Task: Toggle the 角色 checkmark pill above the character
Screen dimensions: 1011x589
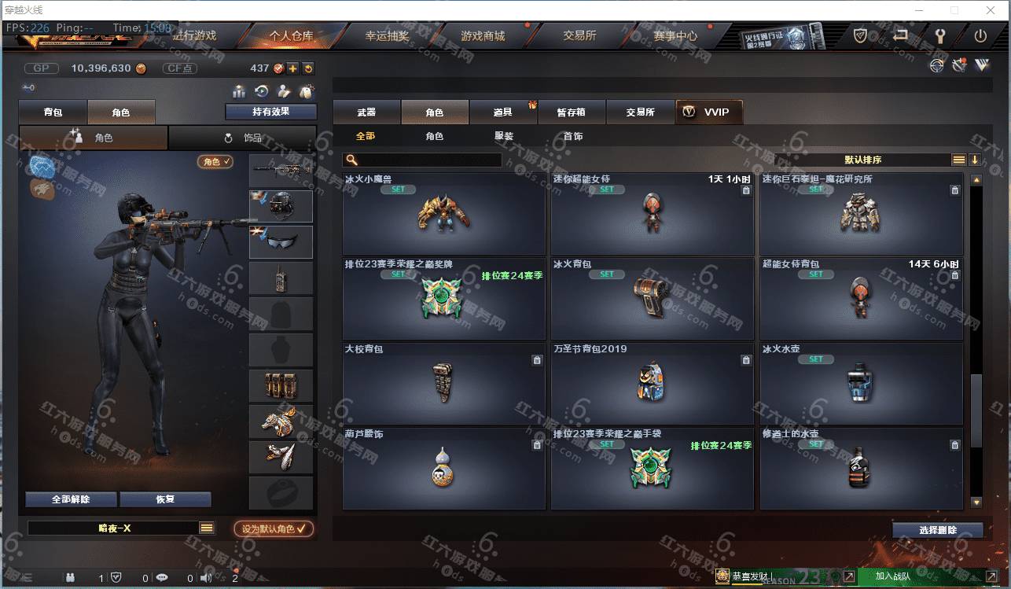Action: pos(215,161)
